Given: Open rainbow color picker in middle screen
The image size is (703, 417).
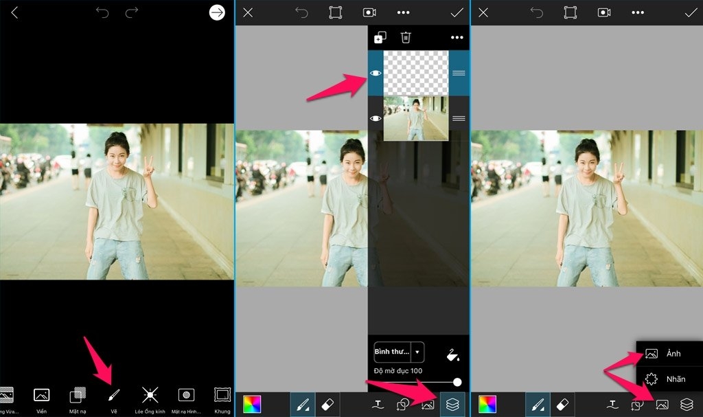Looking at the screenshot, I should (x=252, y=405).
